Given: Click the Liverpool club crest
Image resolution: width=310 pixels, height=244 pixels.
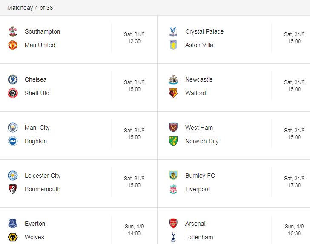Looking at the screenshot, I should [x=173, y=189].
